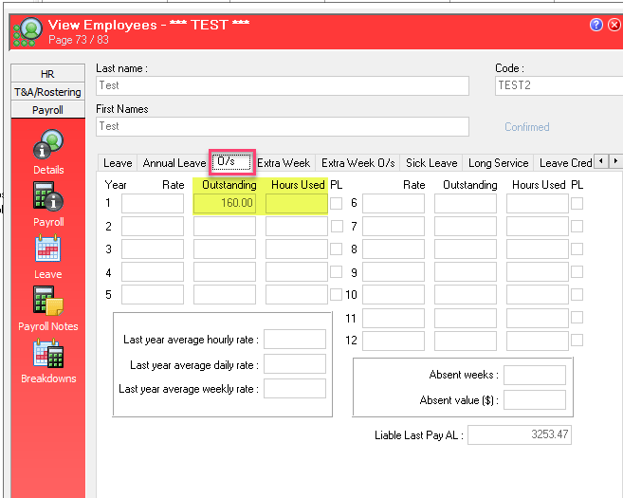Click the employee avatar icon in title bar
The height and width of the screenshot is (498, 623).
[28, 32]
